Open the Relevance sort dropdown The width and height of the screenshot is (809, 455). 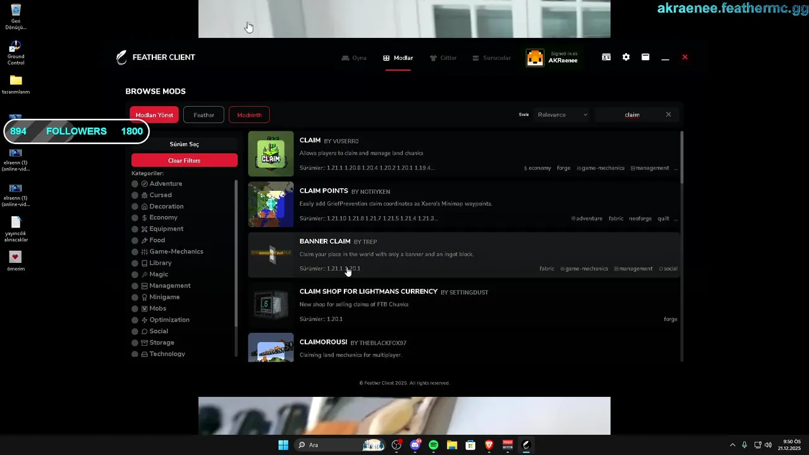tap(563, 114)
